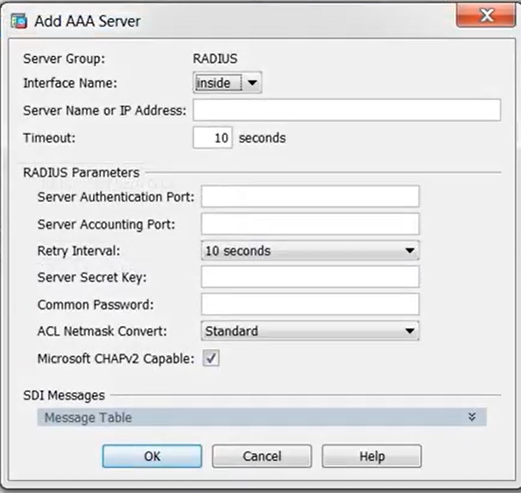The image size is (521, 493).
Task: Open Help for this dialog
Action: (x=372, y=456)
